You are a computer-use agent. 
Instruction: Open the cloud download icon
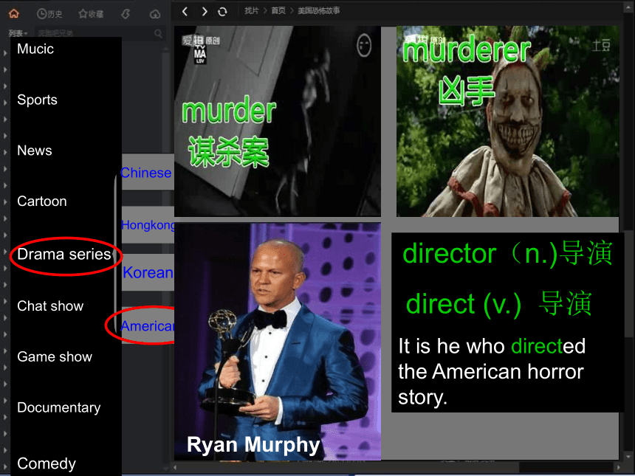click(x=155, y=15)
